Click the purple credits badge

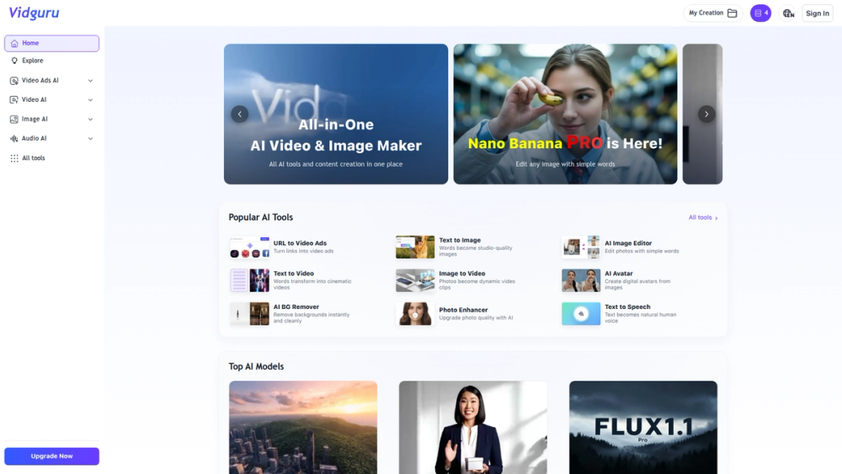pos(760,13)
